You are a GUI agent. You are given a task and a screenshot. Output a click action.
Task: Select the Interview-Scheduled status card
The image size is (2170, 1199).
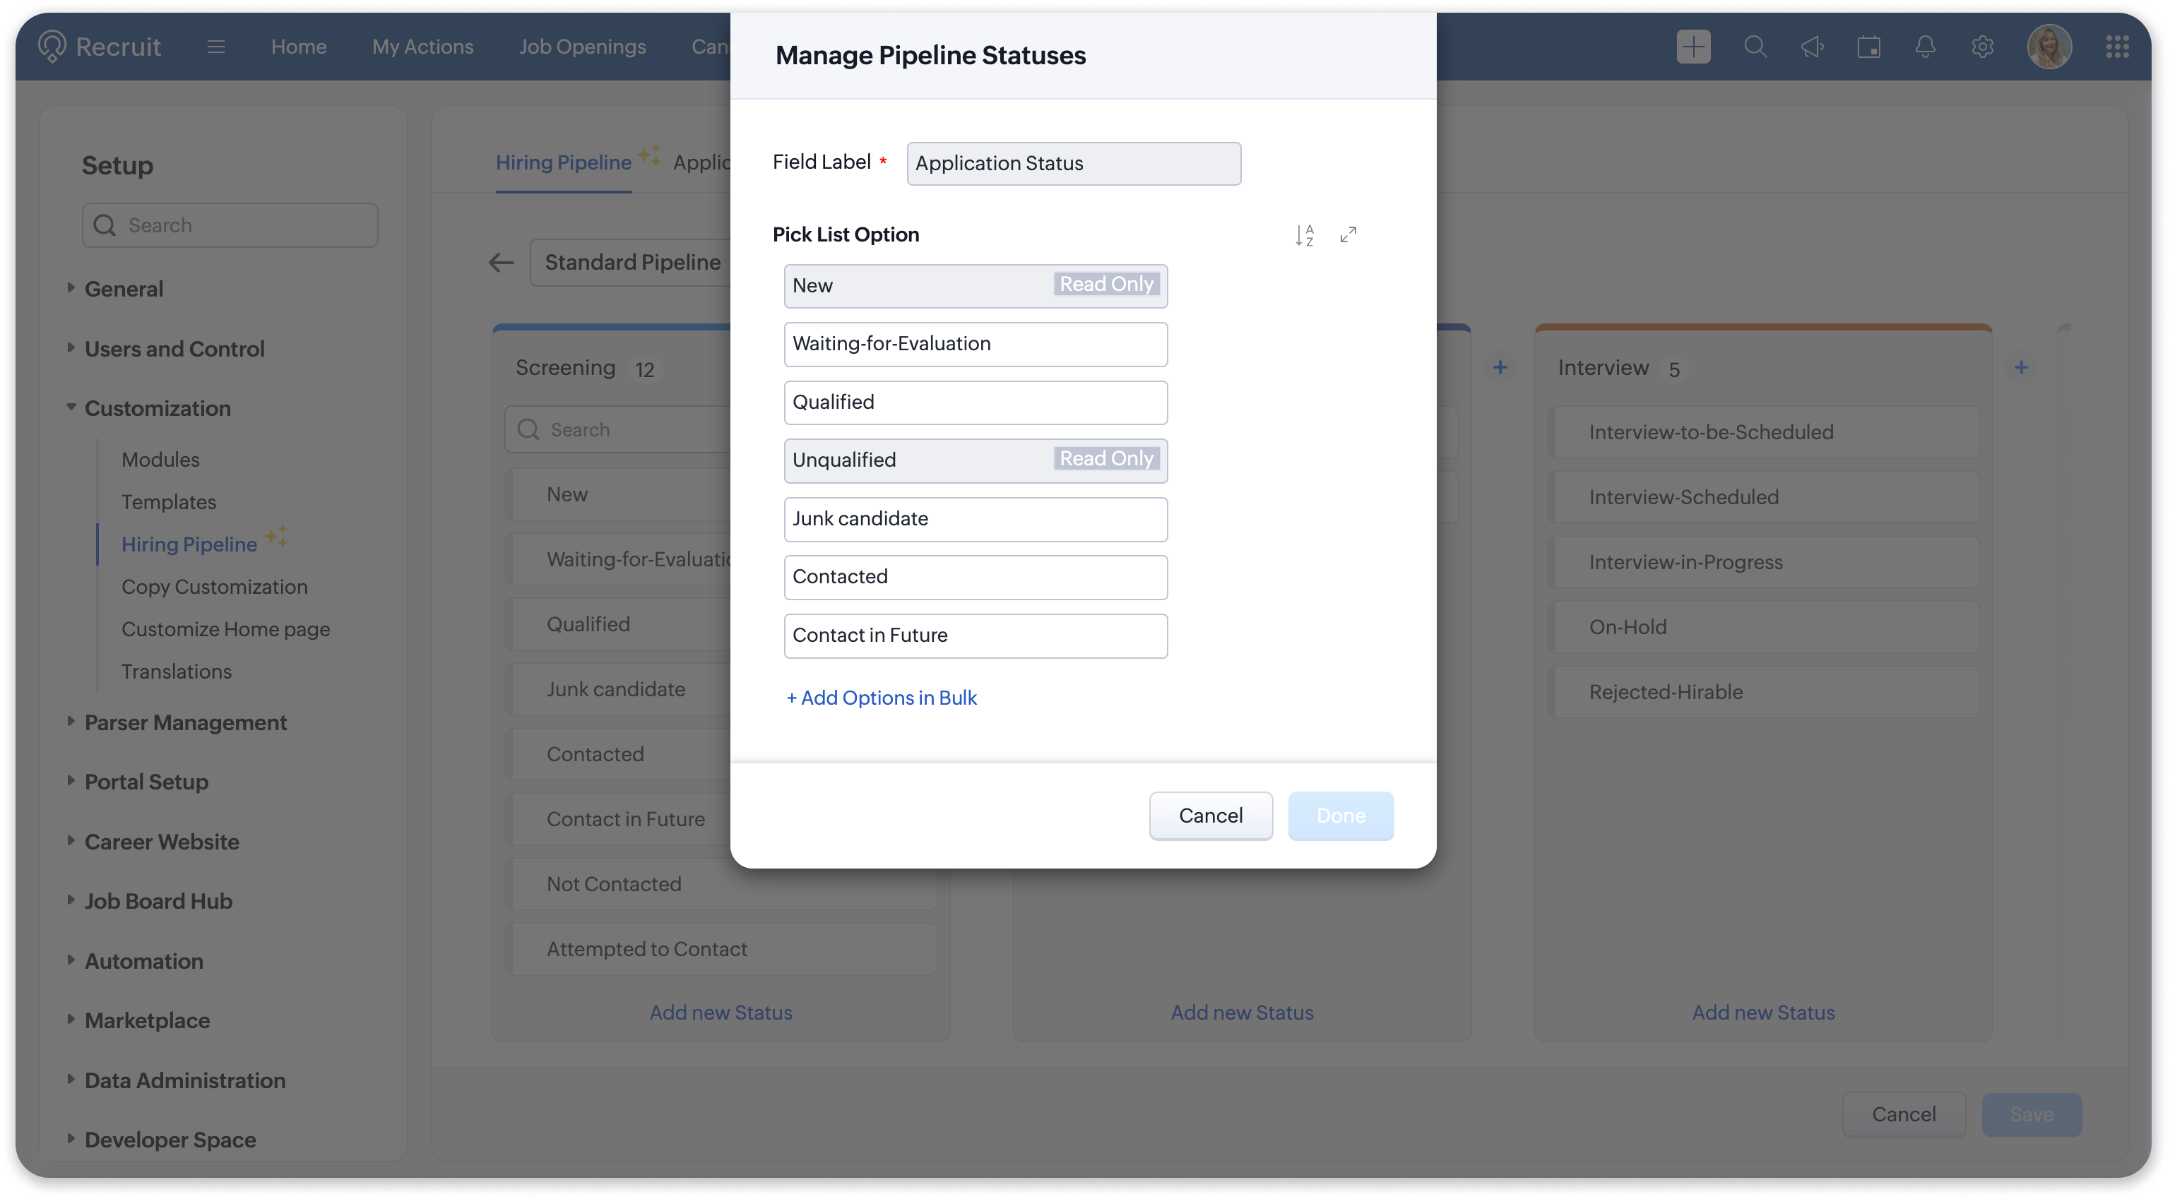[1763, 497]
